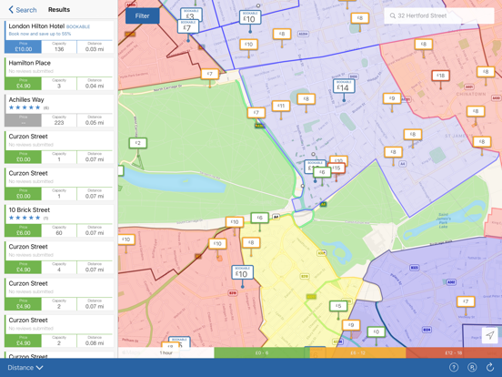Tap the red £12 - 18 legend band
Image resolution: width=502 pixels, height=377 pixels.
[x=454, y=352]
